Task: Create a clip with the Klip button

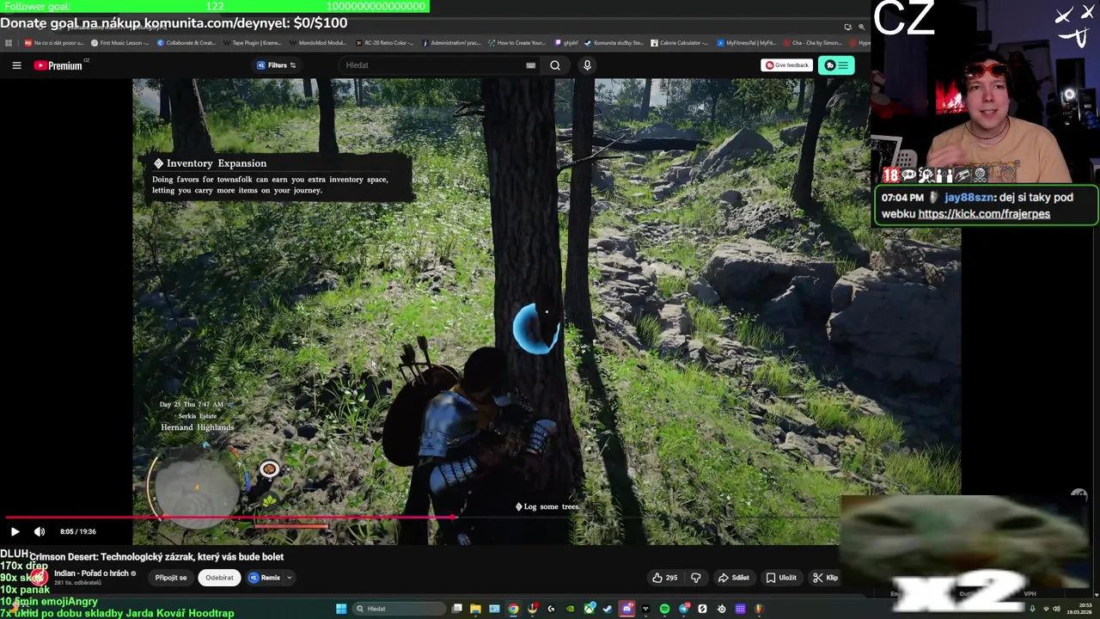Action: pyautogui.click(x=825, y=578)
